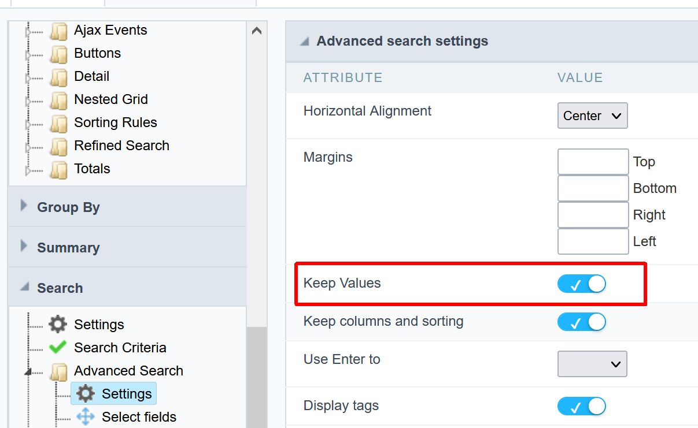698x428 pixels.
Task: Collapse the Search section
Action: [x=60, y=288]
